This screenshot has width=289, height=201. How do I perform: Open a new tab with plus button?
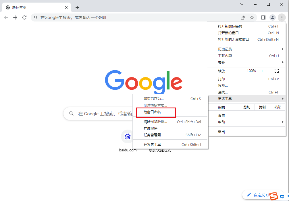[x=77, y=7]
